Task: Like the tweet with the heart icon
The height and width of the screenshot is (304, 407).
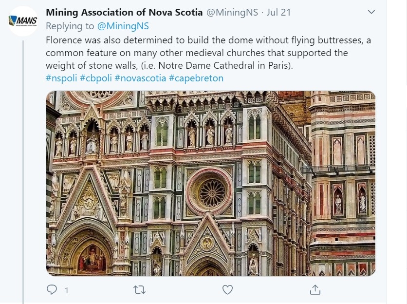Action: point(227,290)
